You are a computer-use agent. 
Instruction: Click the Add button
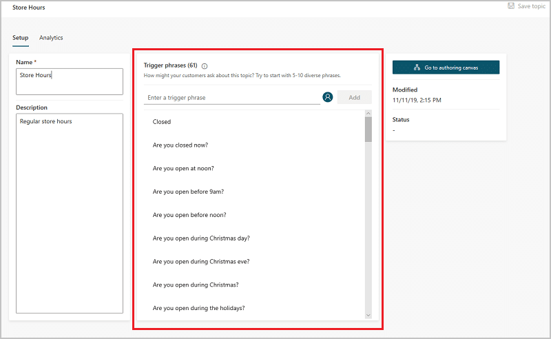(354, 97)
